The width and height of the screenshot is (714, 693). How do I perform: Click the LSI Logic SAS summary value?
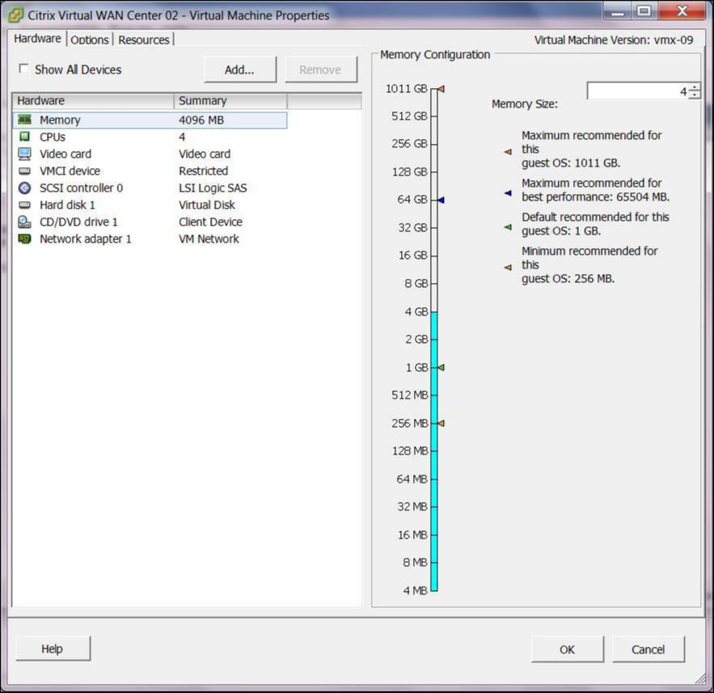tap(213, 188)
